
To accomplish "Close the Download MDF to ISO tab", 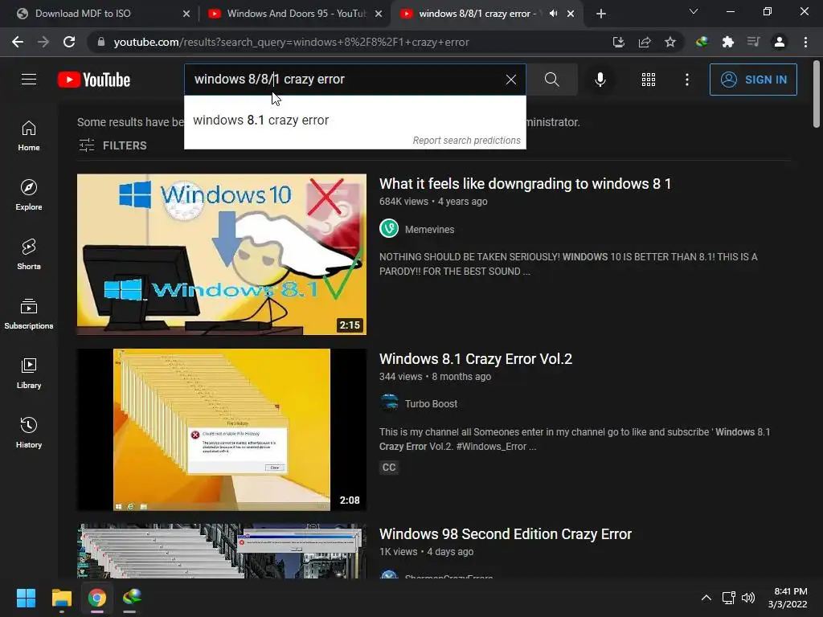I will (186, 14).
